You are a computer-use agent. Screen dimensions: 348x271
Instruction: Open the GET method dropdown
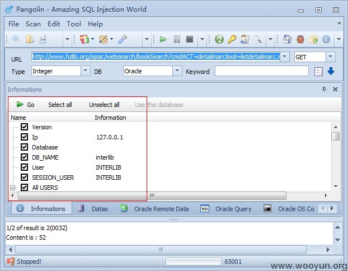pyautogui.click(x=330, y=57)
